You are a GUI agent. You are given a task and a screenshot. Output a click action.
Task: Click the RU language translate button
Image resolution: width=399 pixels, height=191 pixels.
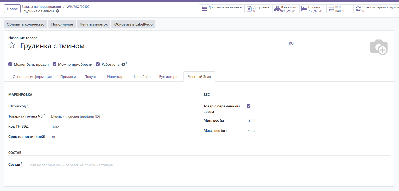point(291,43)
